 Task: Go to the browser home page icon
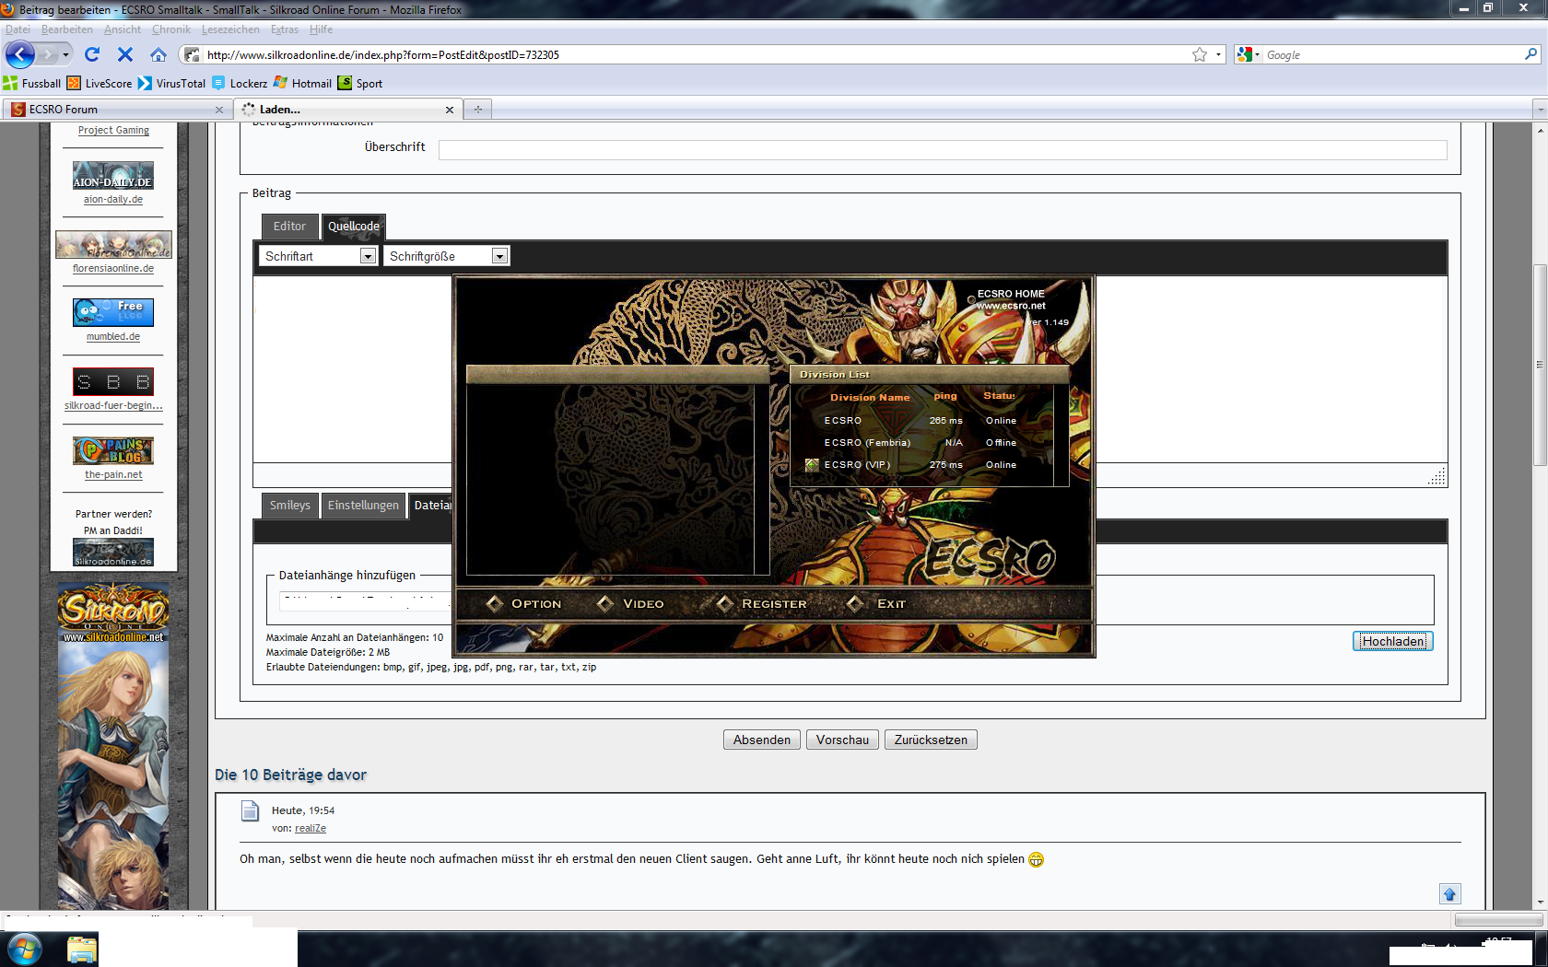tap(158, 55)
